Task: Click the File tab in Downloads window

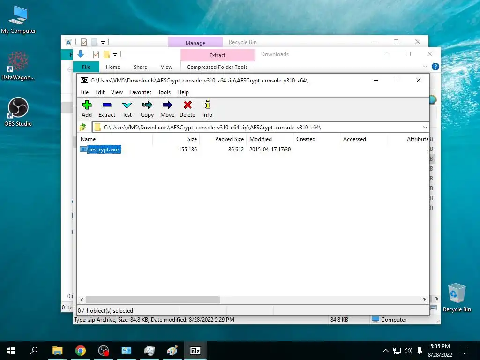Action: tap(86, 67)
